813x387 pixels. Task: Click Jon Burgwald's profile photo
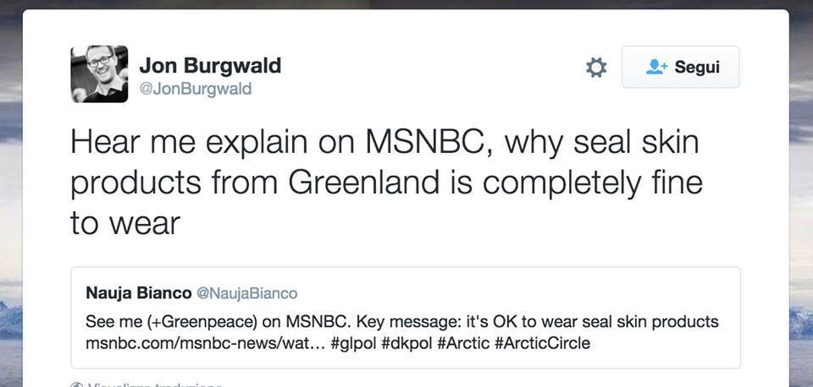coord(99,74)
